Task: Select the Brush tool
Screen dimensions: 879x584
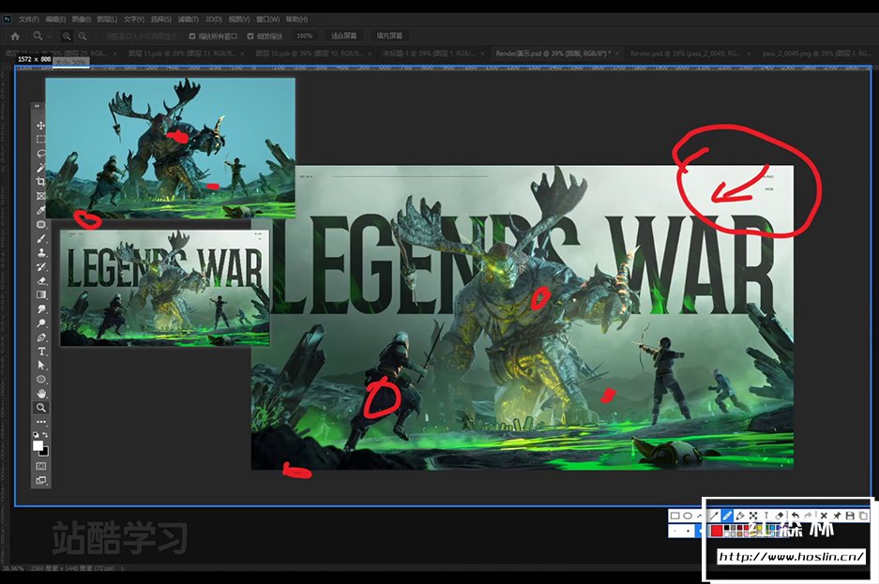Action: tap(41, 238)
